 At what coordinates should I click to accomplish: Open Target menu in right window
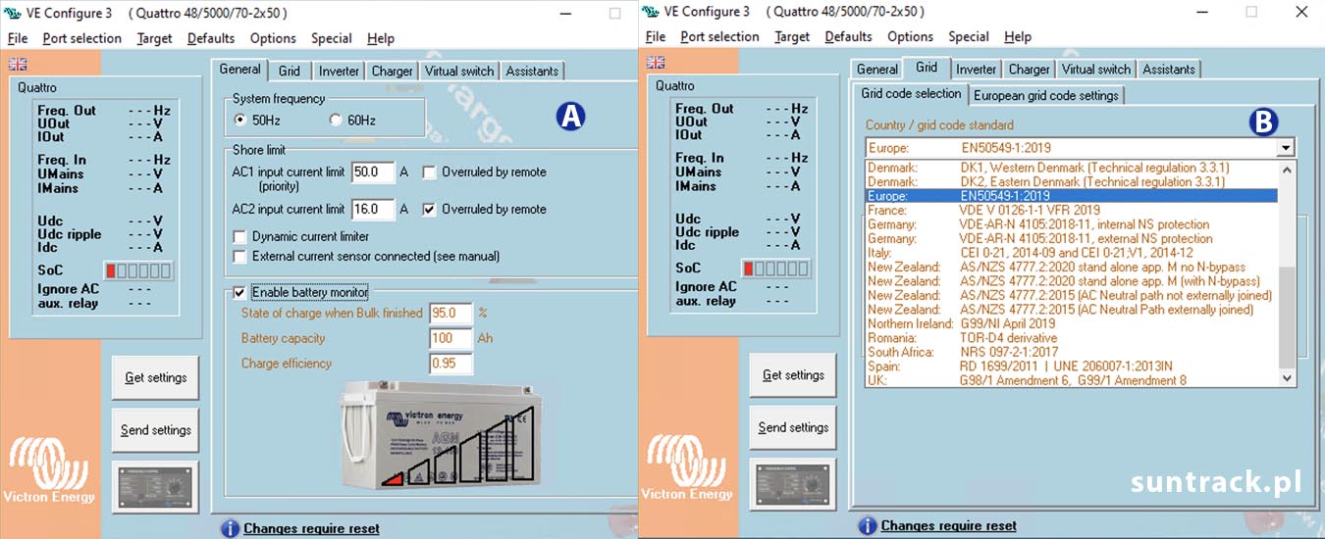pos(792,36)
